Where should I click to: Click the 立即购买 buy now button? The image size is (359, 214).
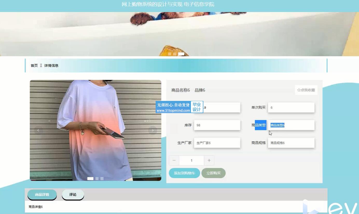coord(213,173)
